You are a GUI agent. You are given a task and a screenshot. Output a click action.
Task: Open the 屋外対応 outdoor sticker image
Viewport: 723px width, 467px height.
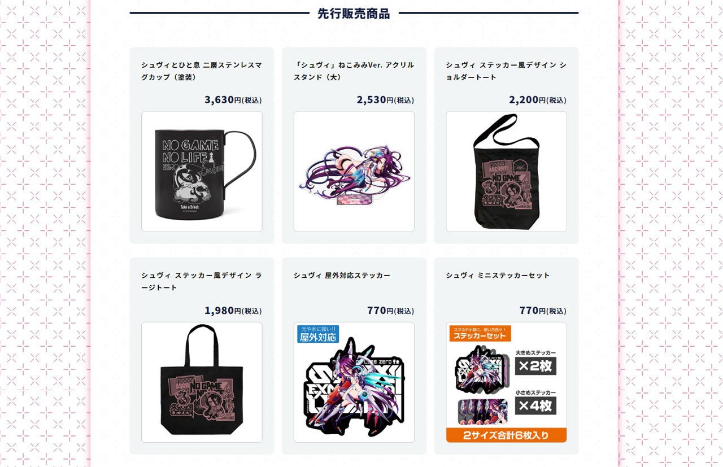(354, 382)
